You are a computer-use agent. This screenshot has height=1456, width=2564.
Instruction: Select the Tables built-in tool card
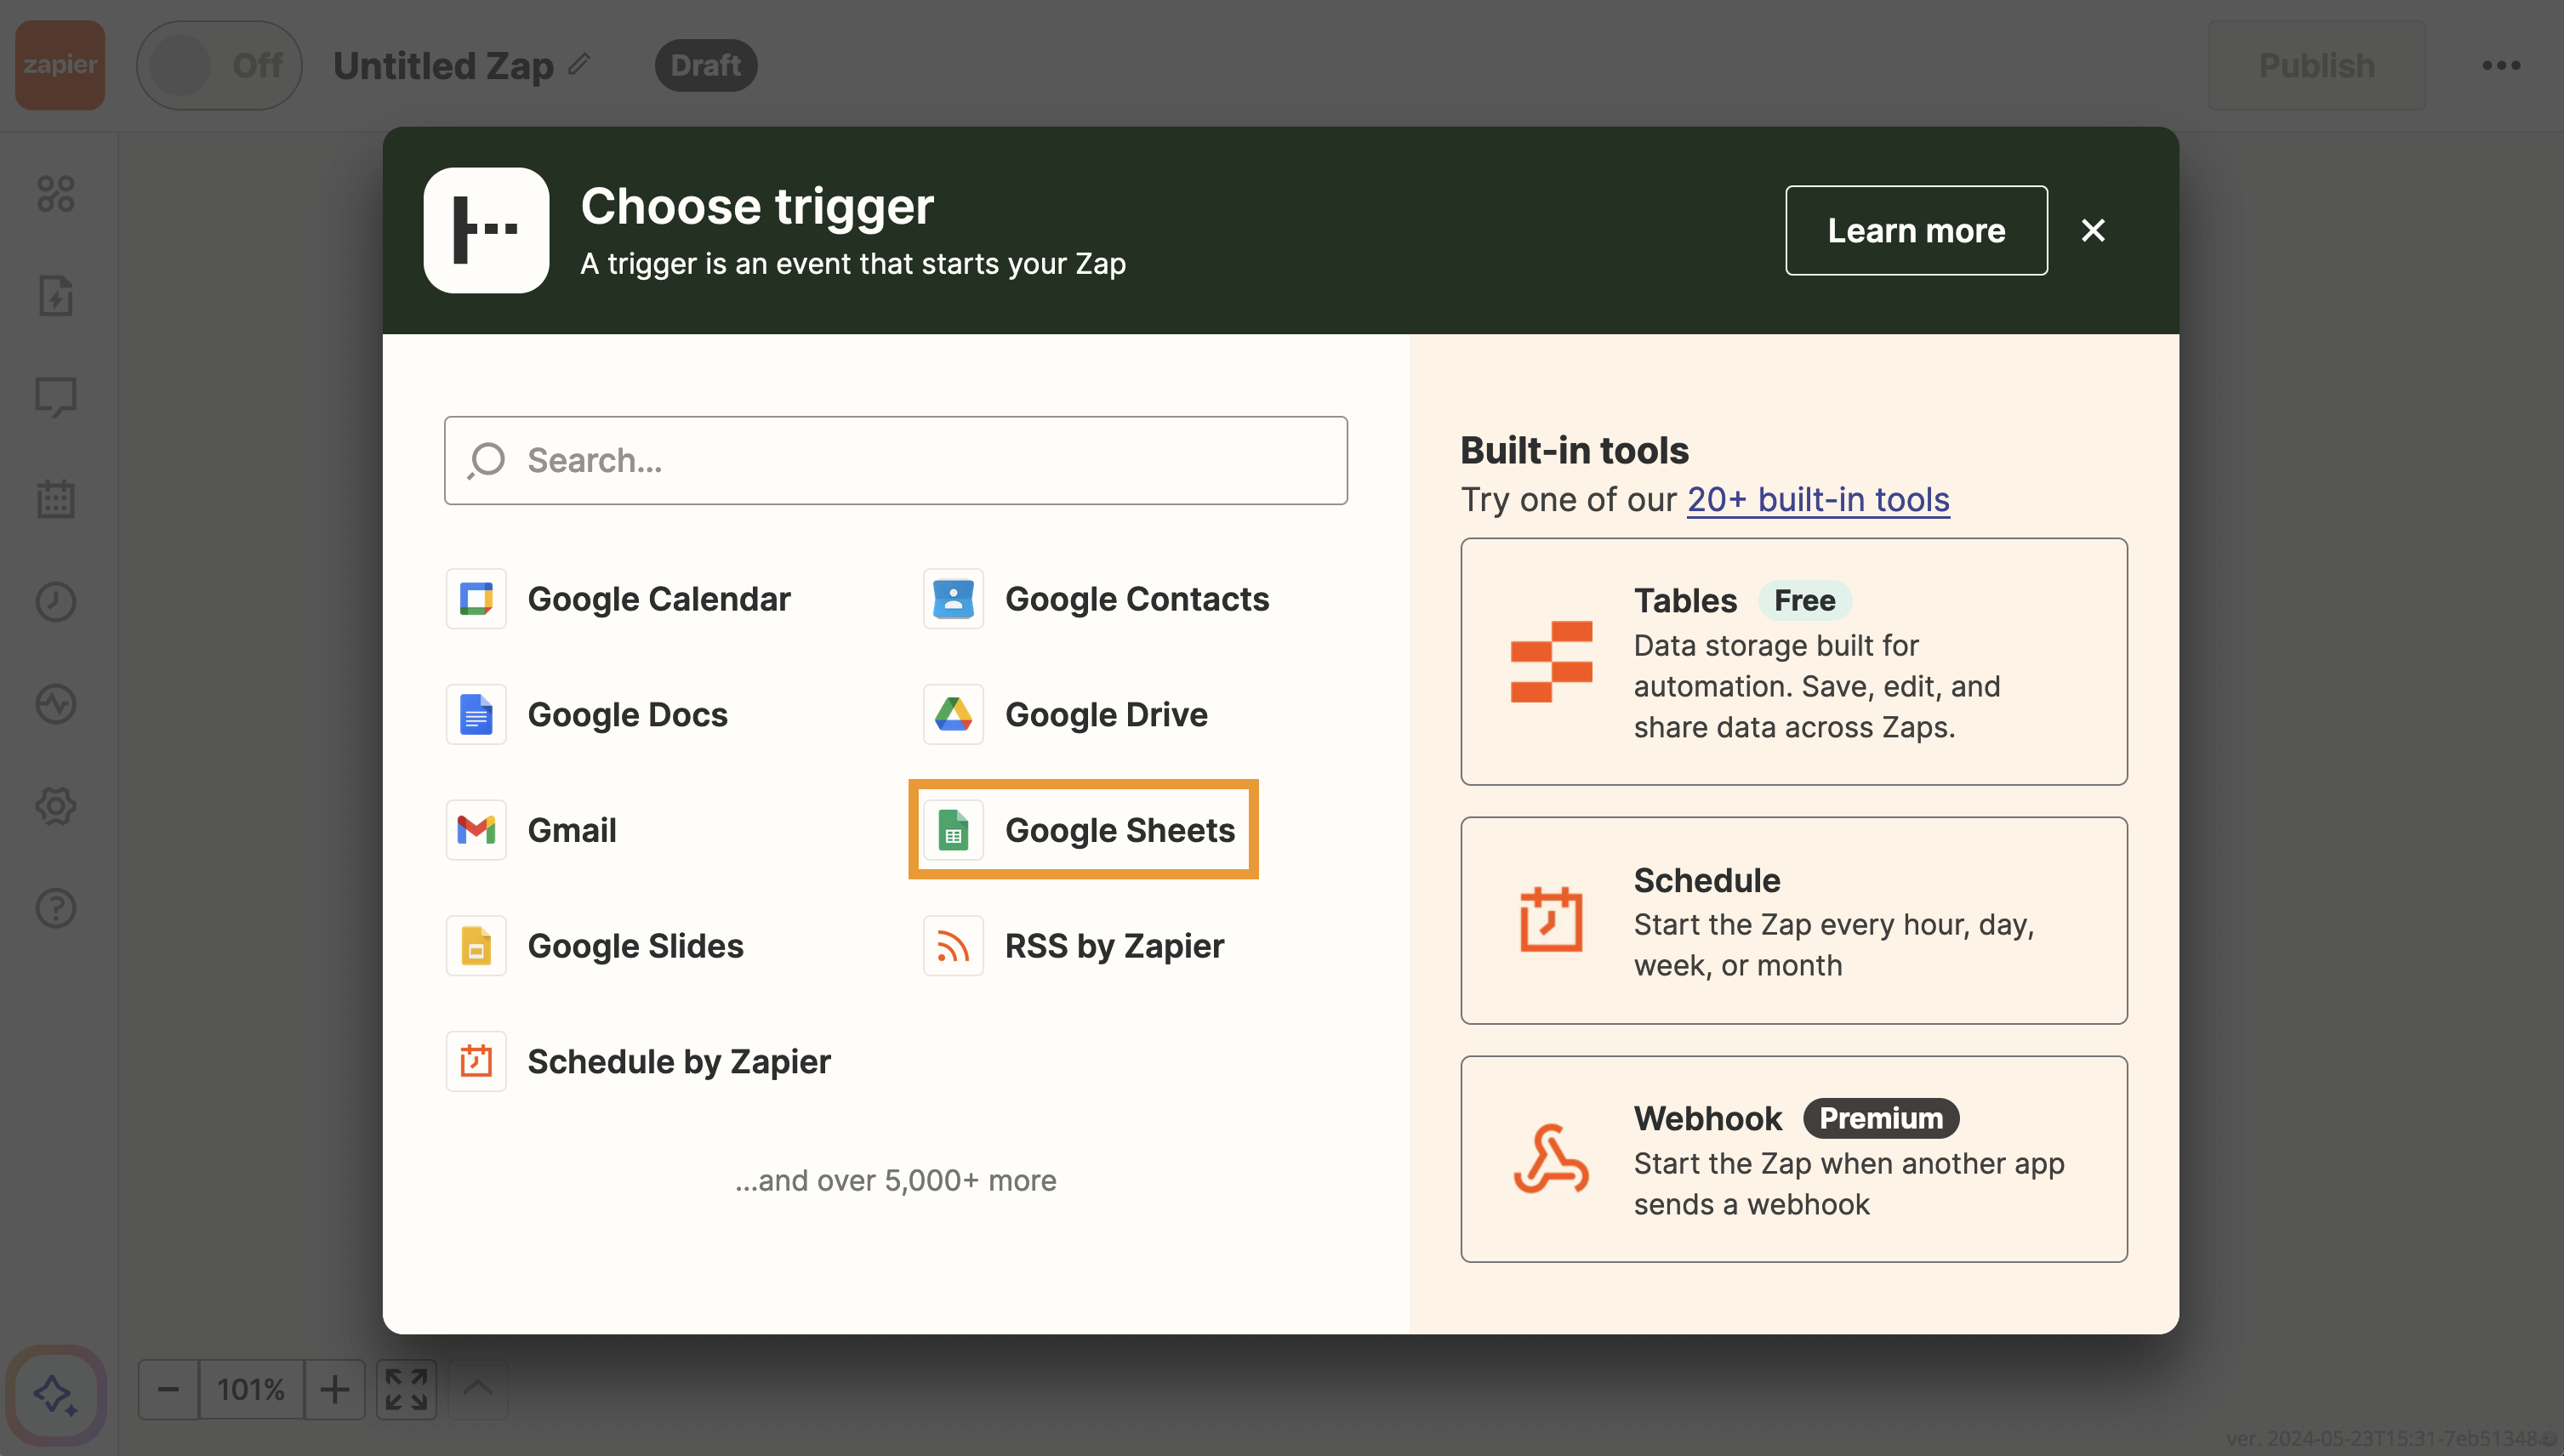[1793, 662]
